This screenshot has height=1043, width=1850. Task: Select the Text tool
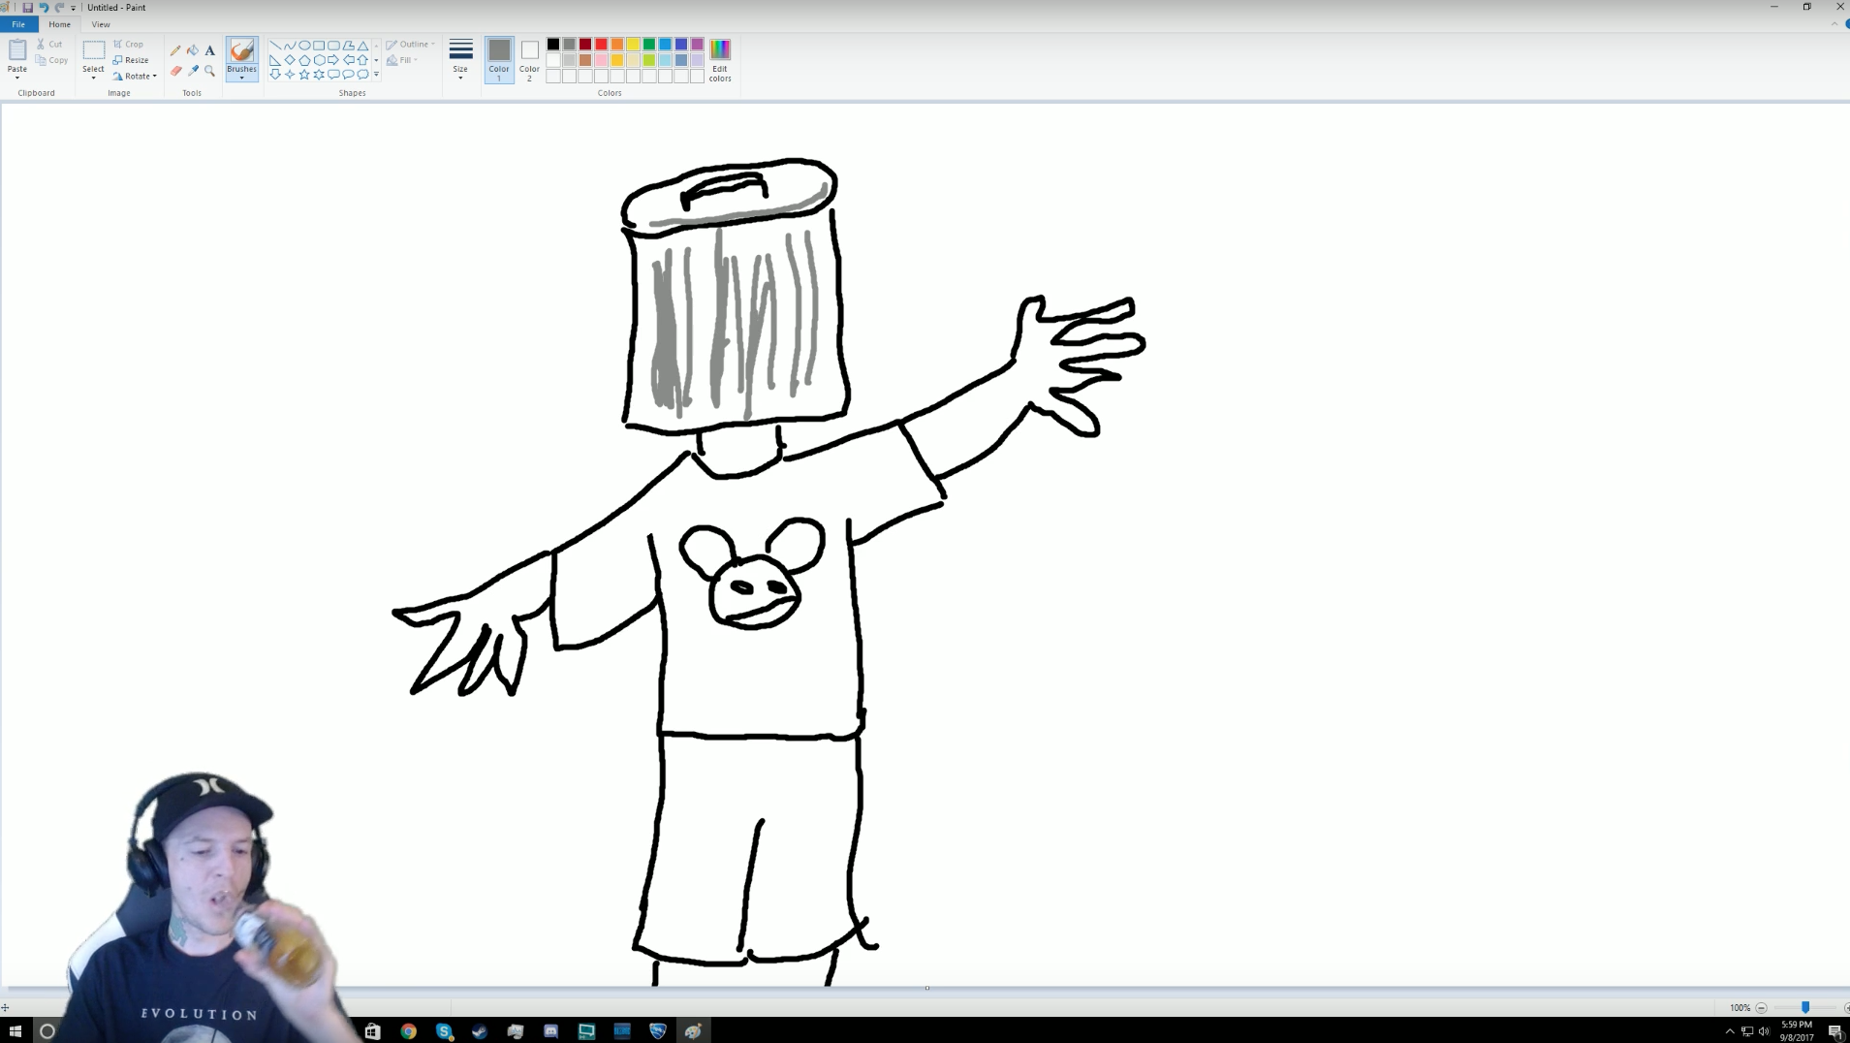point(209,50)
